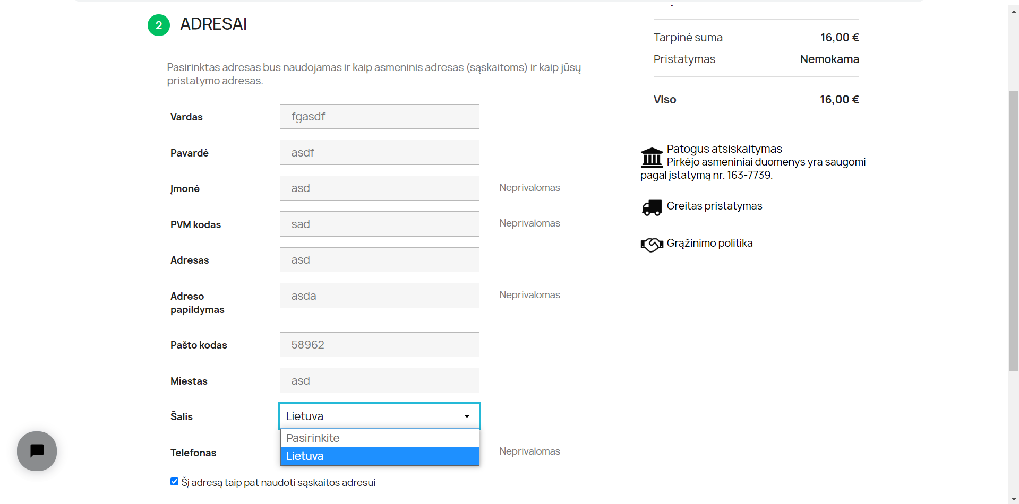The height and width of the screenshot is (504, 1019).
Task: Focus the Pavardė text field
Action: pyautogui.click(x=380, y=152)
